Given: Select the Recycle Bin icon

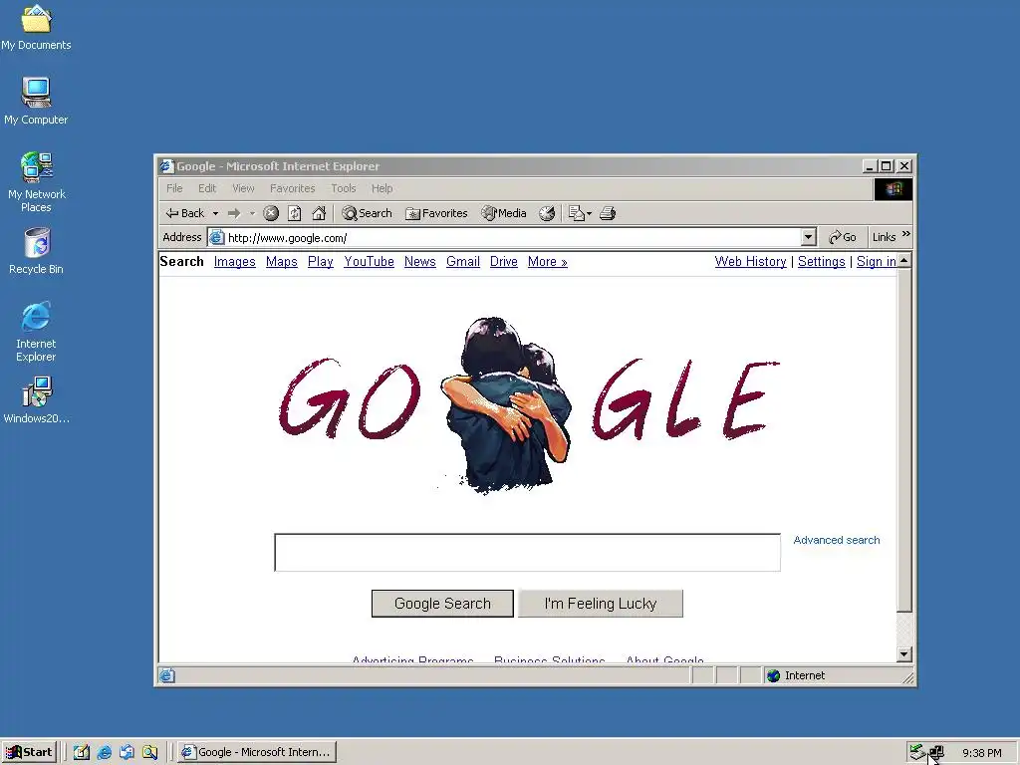Looking at the screenshot, I should coord(37,251).
